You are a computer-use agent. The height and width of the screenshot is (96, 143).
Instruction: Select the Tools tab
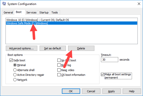[55, 12]
